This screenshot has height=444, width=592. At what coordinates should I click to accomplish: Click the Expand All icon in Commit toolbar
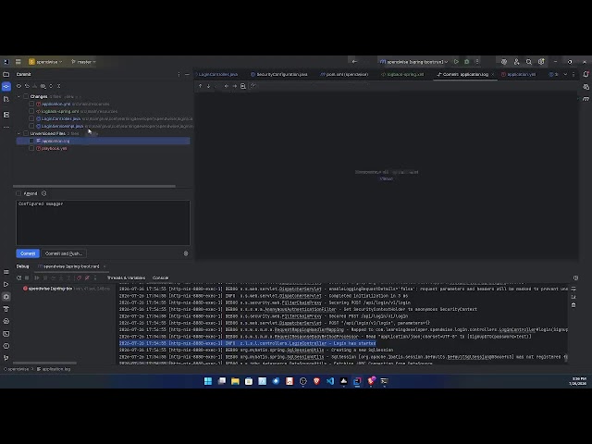point(51,86)
